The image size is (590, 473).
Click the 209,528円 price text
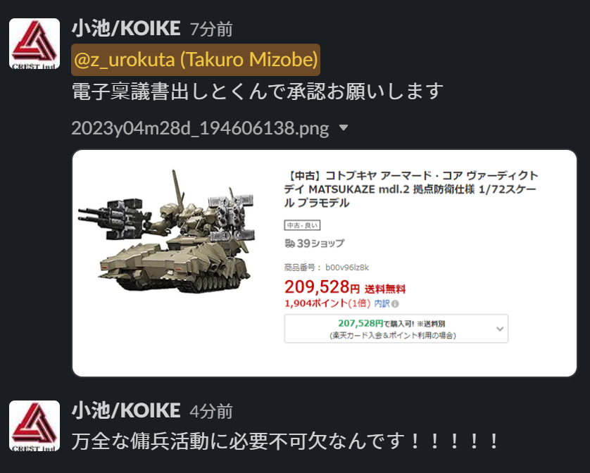coord(322,287)
